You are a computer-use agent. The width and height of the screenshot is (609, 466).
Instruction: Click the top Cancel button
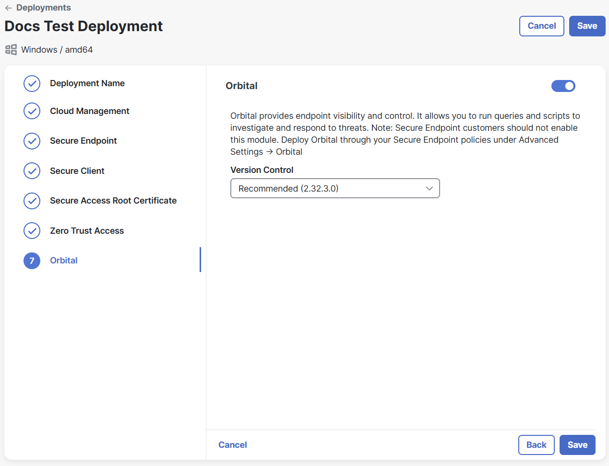click(x=542, y=26)
